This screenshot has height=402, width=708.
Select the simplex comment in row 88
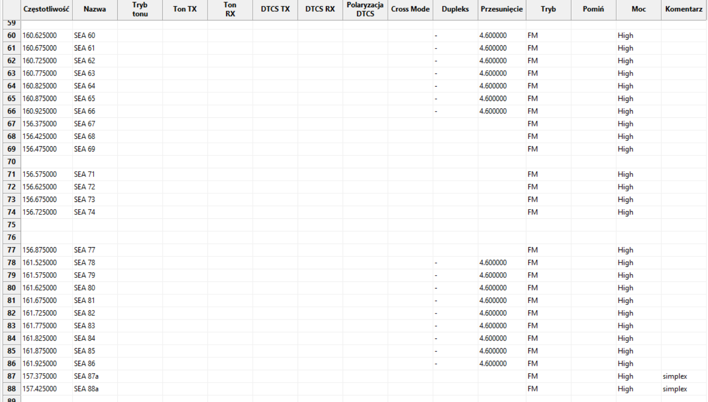[x=675, y=389]
